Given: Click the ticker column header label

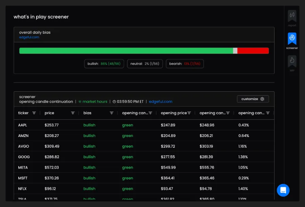Looking at the screenshot, I should click(23, 113).
